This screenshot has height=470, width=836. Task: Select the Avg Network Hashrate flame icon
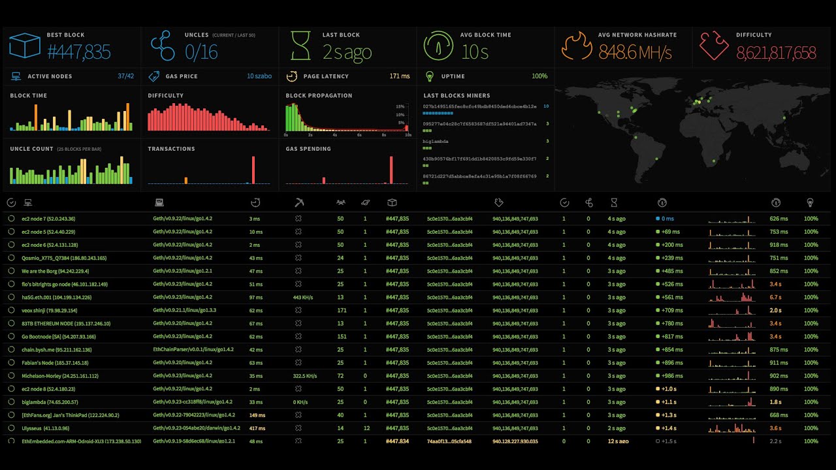click(x=577, y=46)
